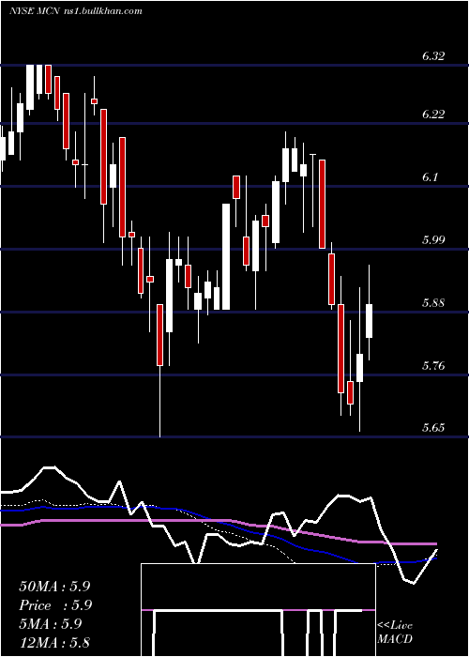Click the NYSE MCN chart title
This screenshot has height=657, width=469.
tap(76, 11)
